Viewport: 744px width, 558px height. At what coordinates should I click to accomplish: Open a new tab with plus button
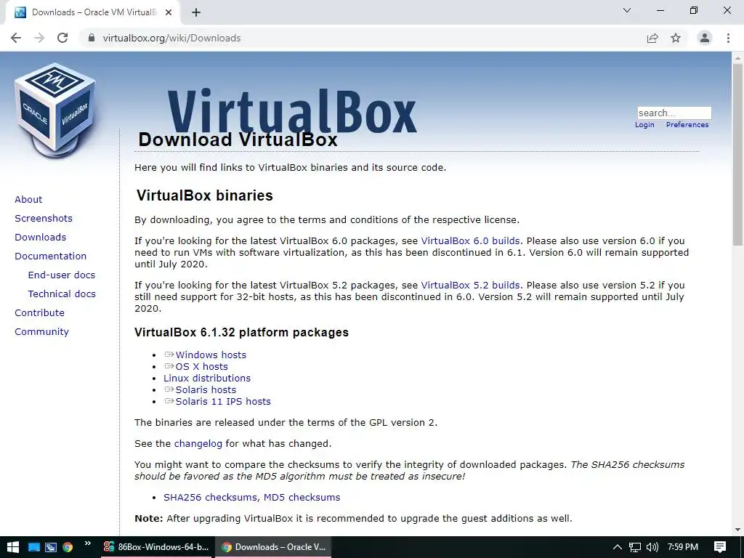tap(196, 12)
